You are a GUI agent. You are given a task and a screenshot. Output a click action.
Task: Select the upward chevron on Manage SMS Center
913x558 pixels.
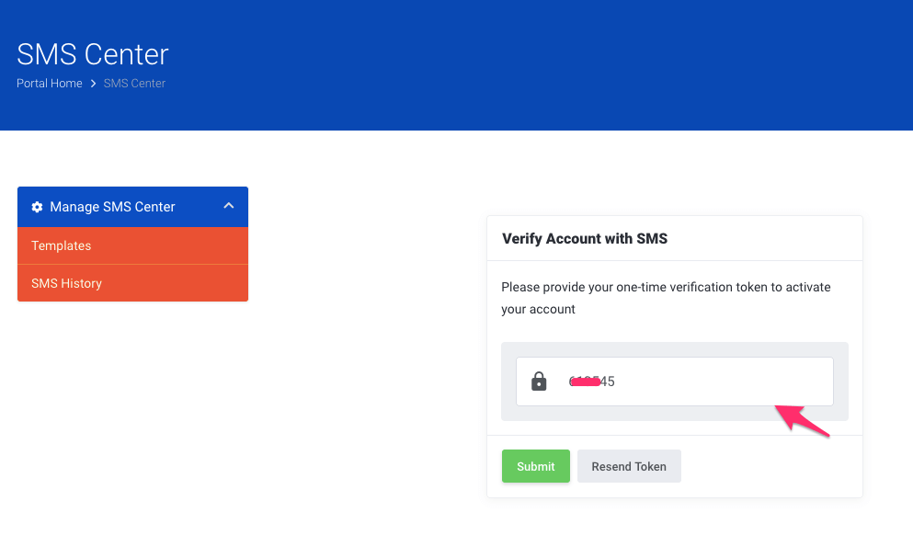[228, 207]
